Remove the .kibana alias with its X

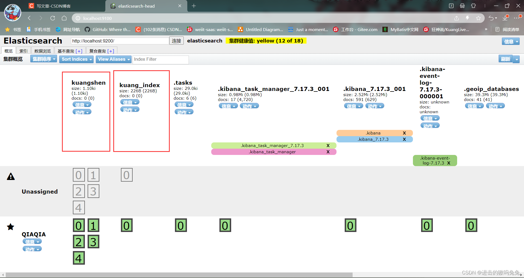[x=404, y=133]
